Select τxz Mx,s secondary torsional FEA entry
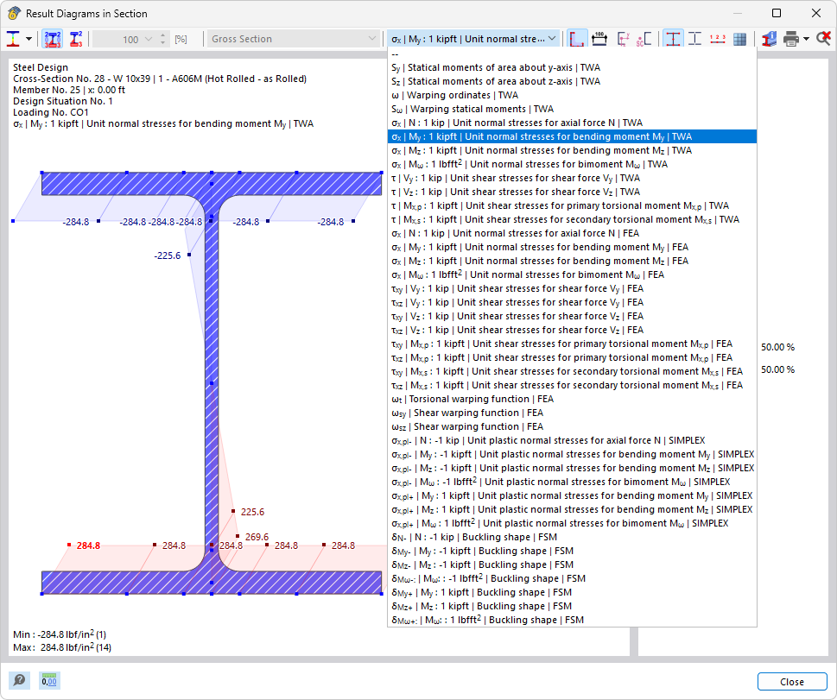The width and height of the screenshot is (837, 700). (x=572, y=385)
